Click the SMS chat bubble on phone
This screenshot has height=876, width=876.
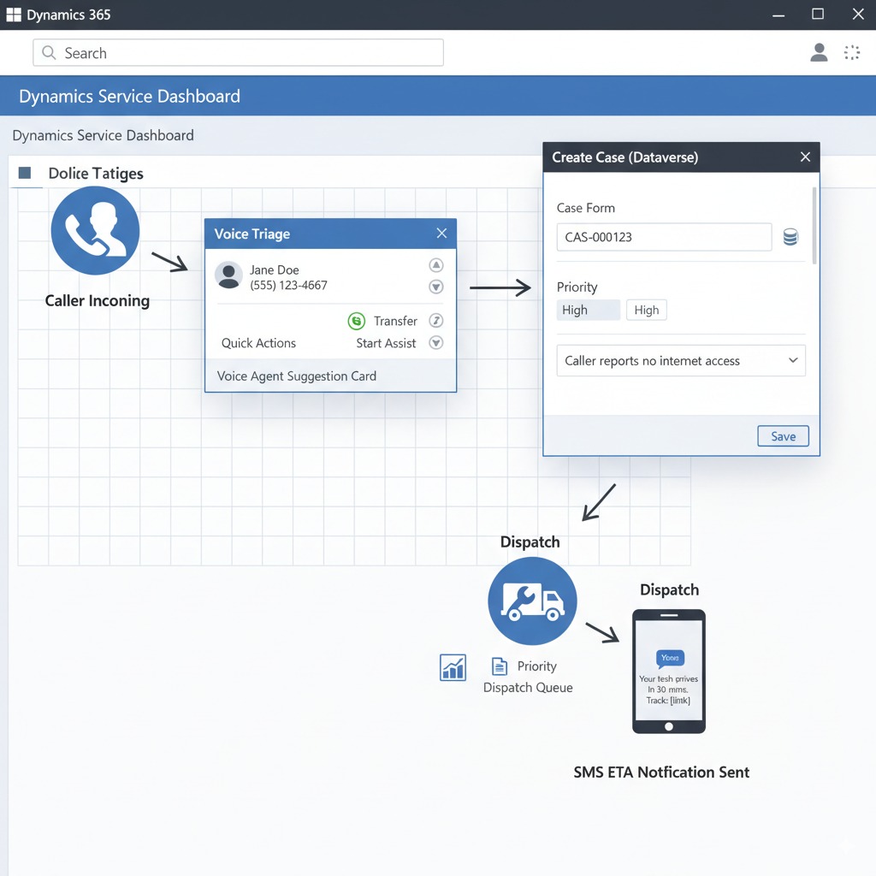tap(669, 658)
